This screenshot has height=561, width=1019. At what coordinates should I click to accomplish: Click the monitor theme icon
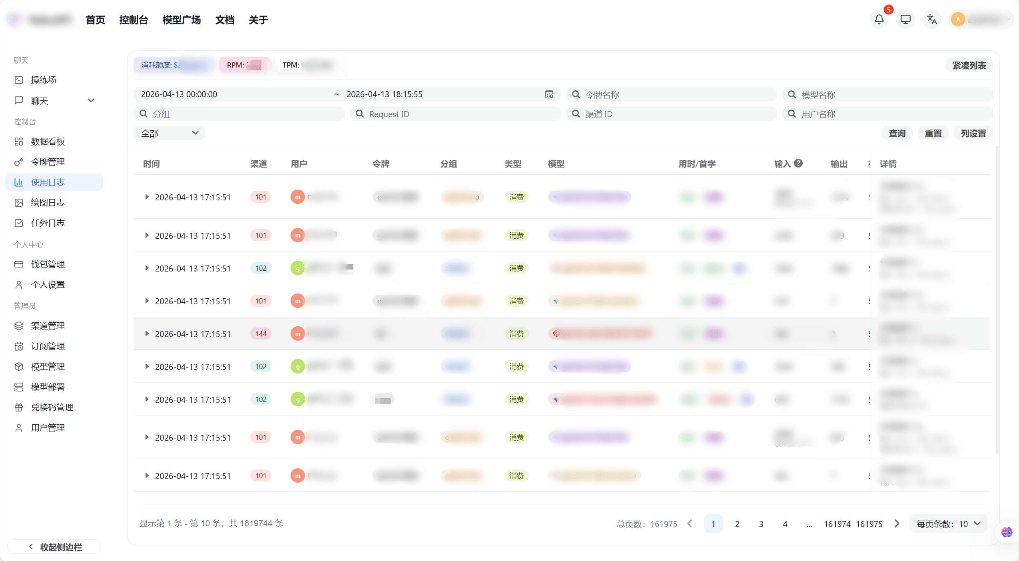coord(905,19)
